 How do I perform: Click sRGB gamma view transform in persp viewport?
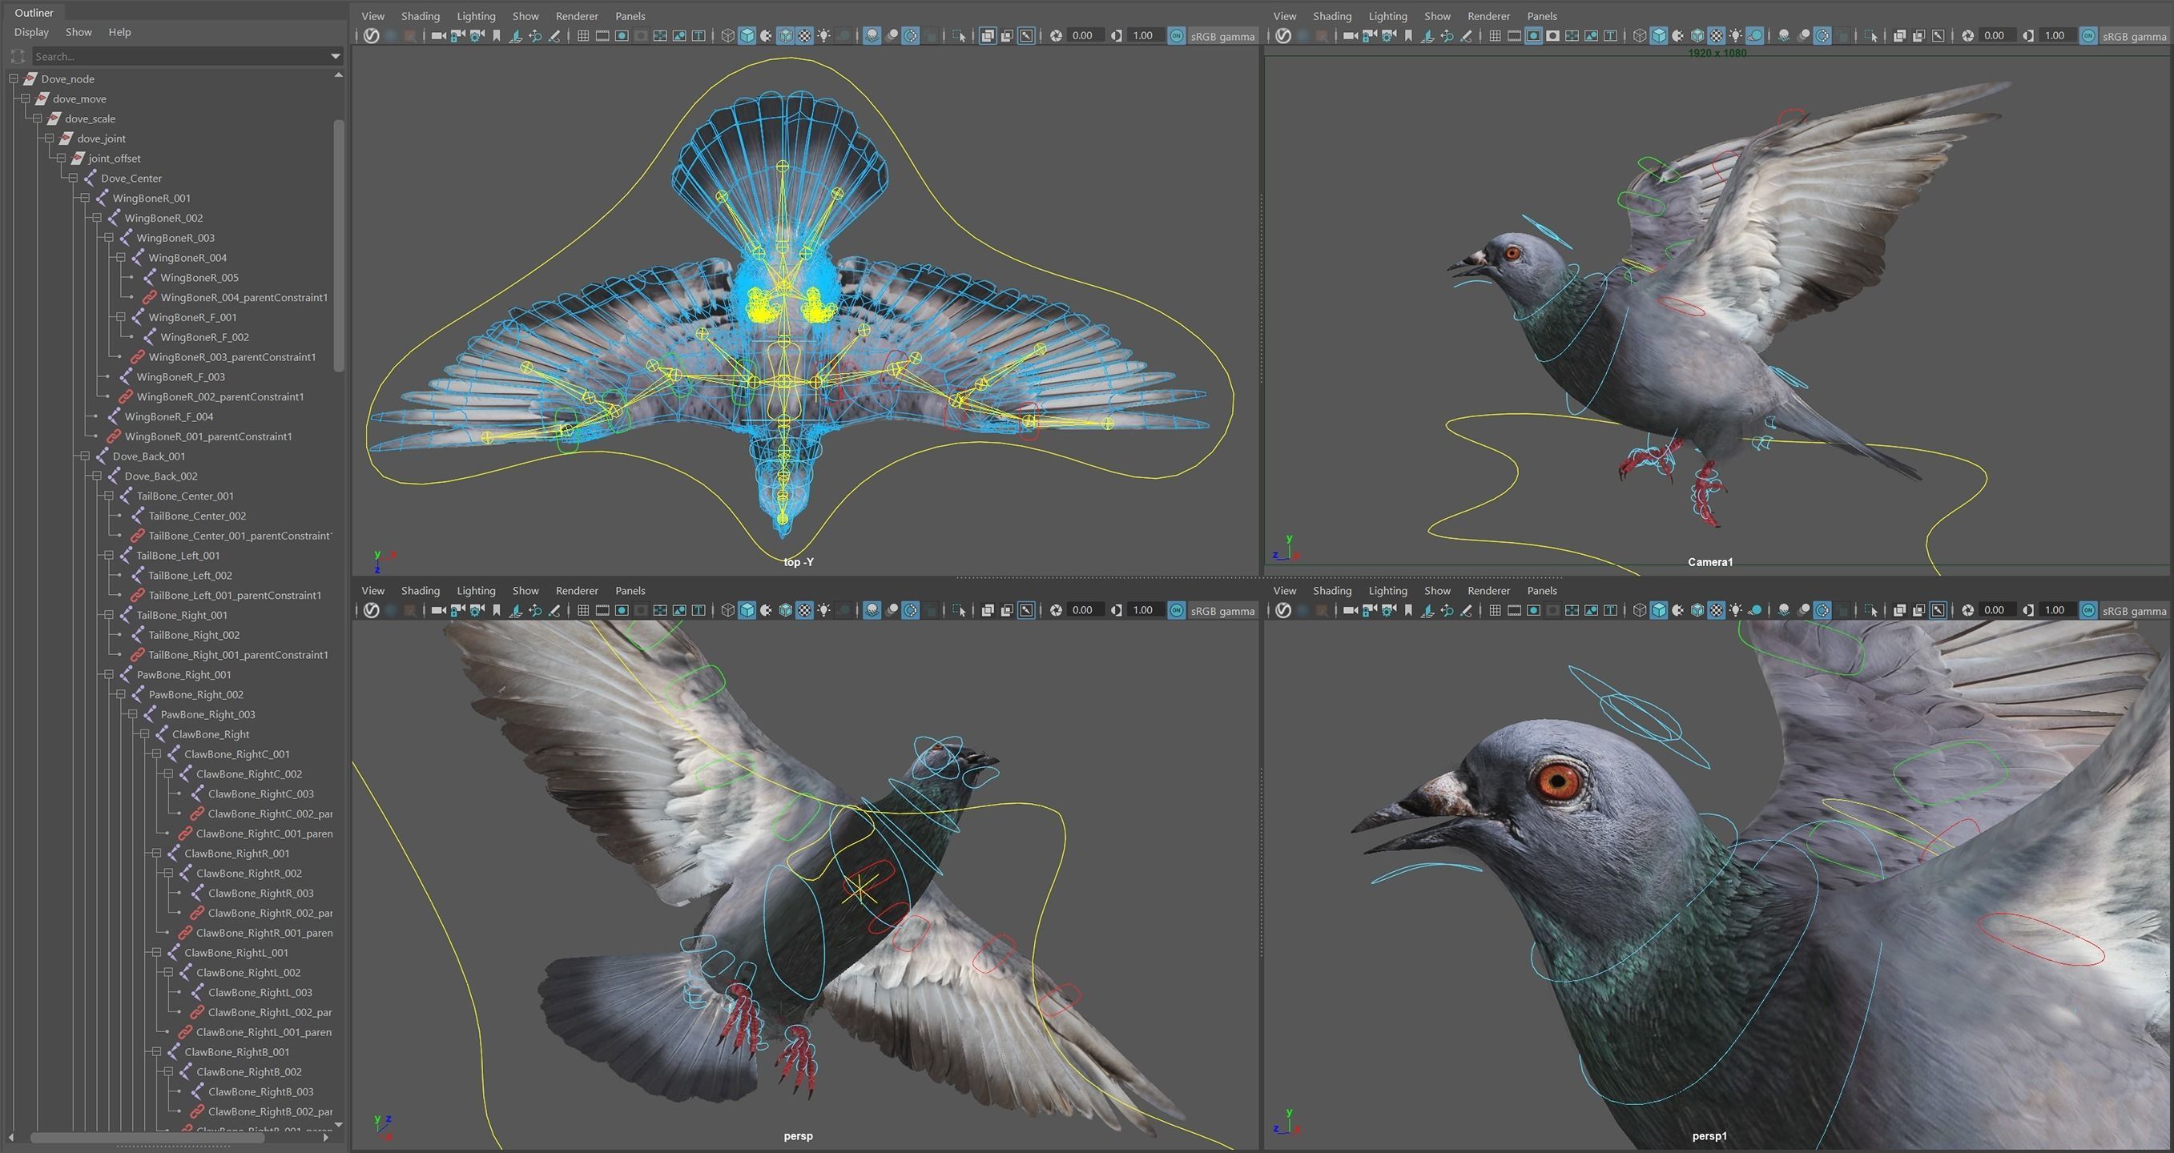1222,611
